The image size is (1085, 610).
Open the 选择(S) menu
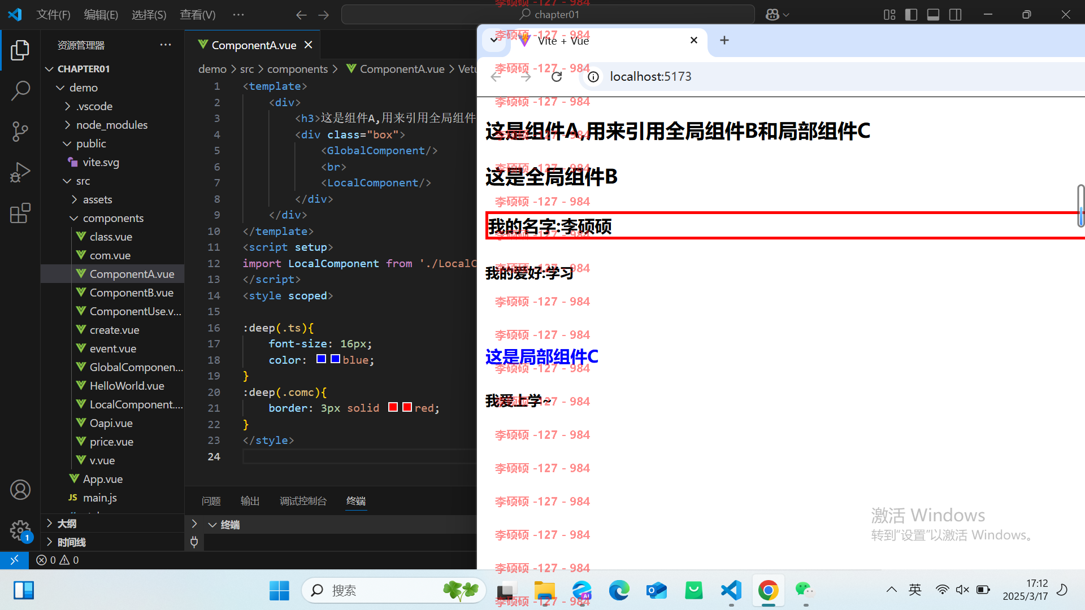[x=149, y=15]
